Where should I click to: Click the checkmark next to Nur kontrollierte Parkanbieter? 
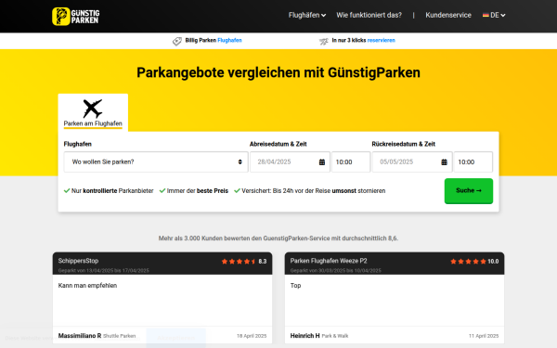67,190
